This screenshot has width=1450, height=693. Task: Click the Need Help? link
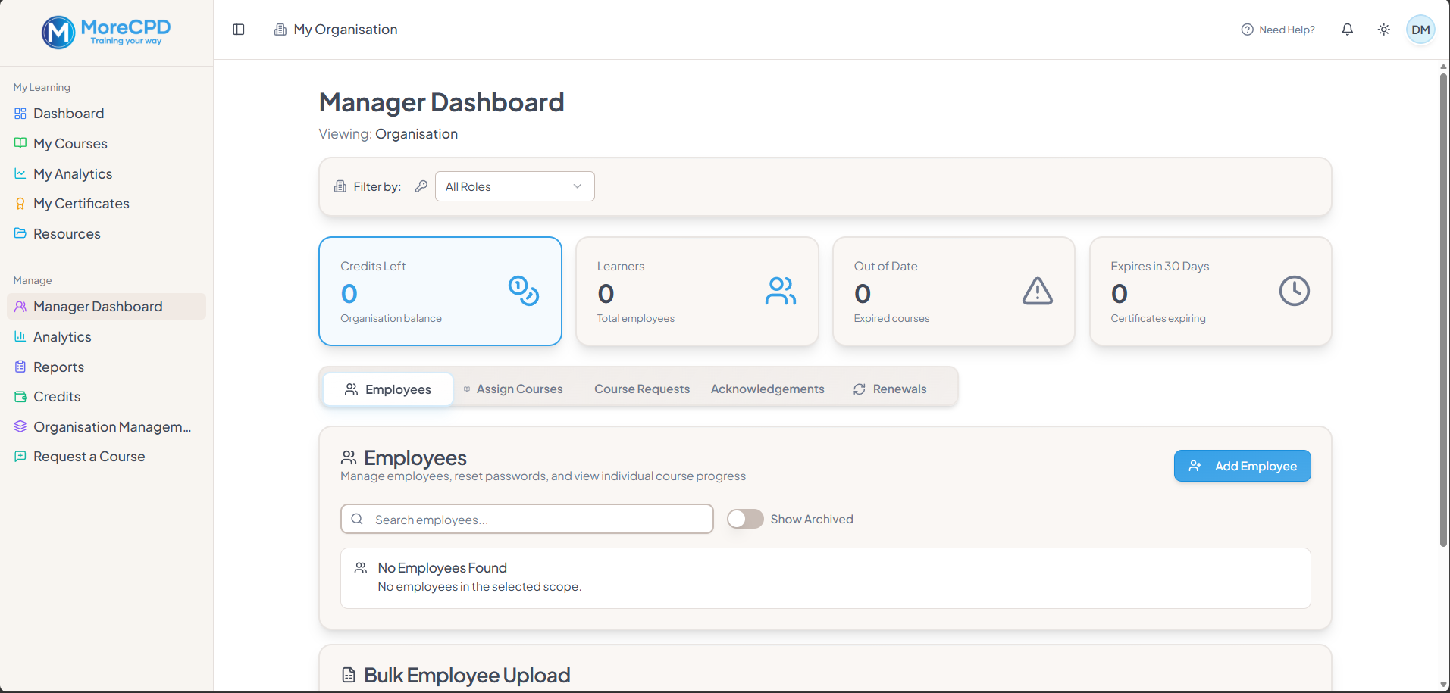coord(1278,30)
